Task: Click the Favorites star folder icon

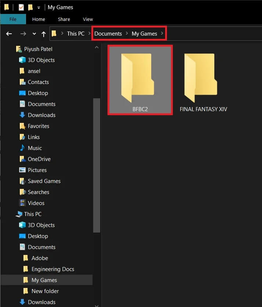Action: pyautogui.click(x=22, y=126)
